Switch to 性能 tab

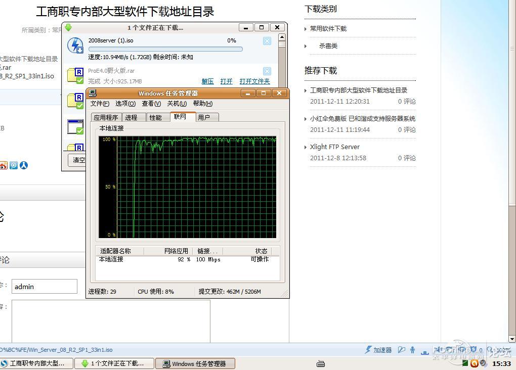[x=158, y=117]
